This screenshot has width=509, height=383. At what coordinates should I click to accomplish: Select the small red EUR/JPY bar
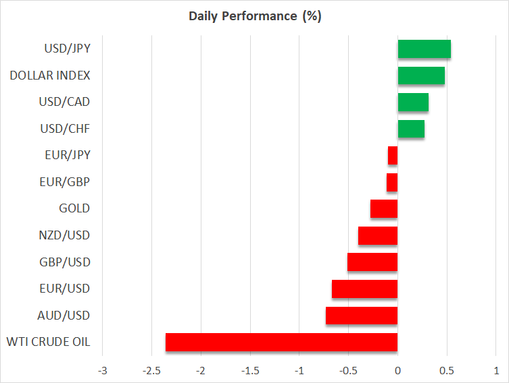(x=393, y=156)
